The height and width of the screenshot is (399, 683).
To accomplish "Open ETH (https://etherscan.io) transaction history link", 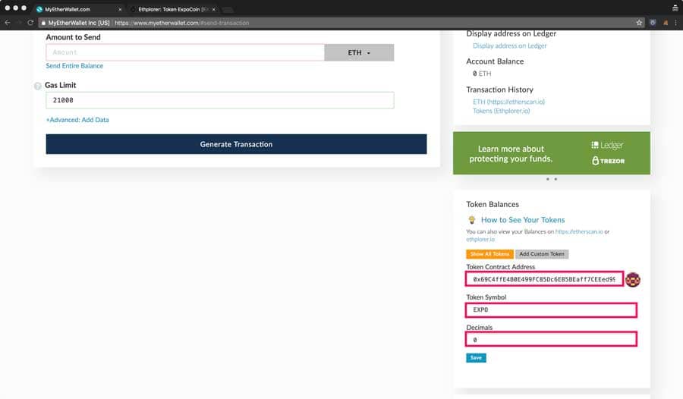I will coord(508,102).
